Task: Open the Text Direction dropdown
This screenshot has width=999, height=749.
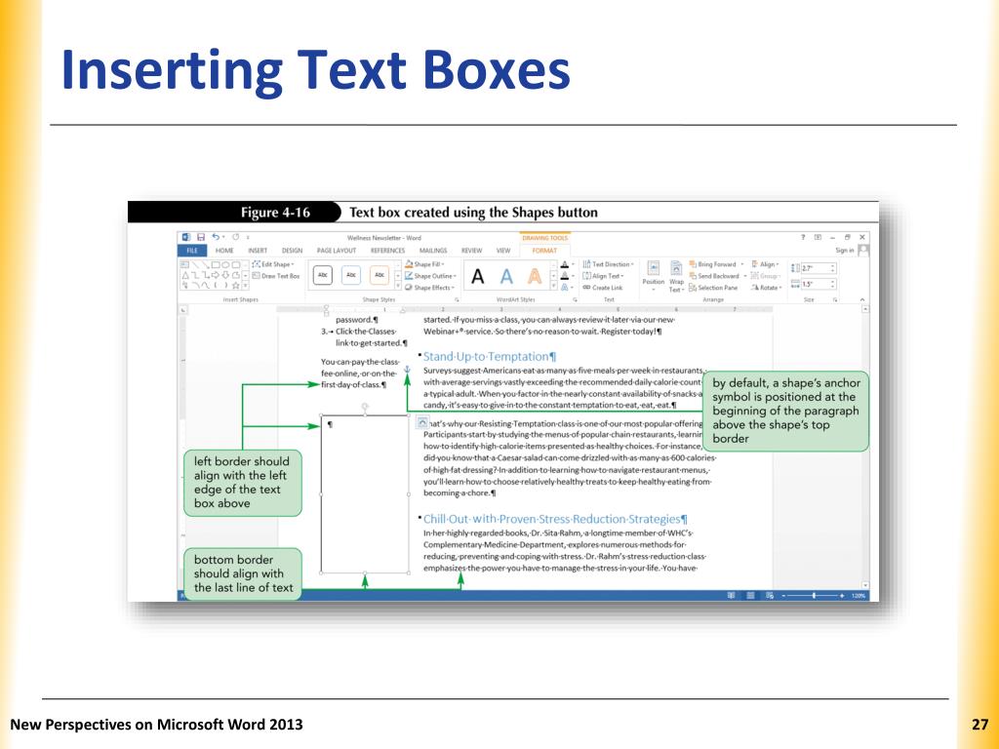Action: pos(609,264)
